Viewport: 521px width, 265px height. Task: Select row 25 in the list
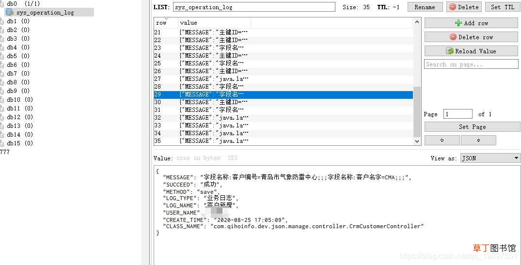click(x=284, y=63)
